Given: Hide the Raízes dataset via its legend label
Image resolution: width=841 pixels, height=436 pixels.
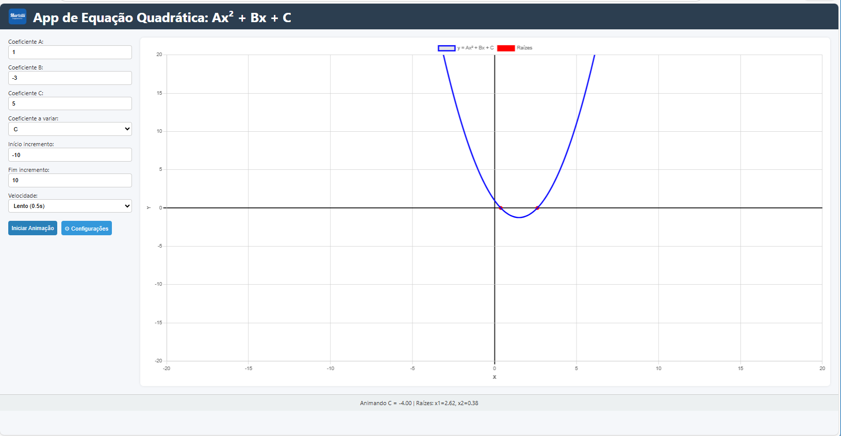Looking at the screenshot, I should click(524, 48).
